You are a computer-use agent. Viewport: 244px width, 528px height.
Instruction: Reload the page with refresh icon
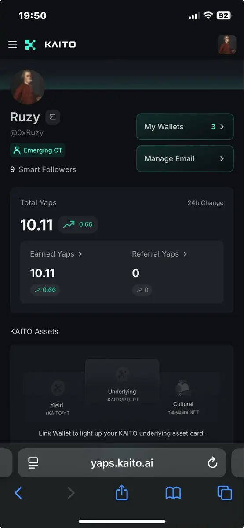[x=212, y=463]
